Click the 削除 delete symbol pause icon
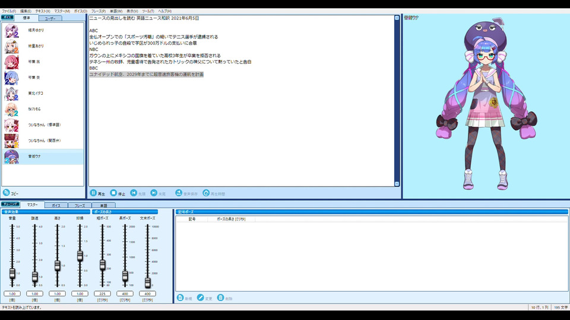The height and width of the screenshot is (320, 570). point(220,298)
